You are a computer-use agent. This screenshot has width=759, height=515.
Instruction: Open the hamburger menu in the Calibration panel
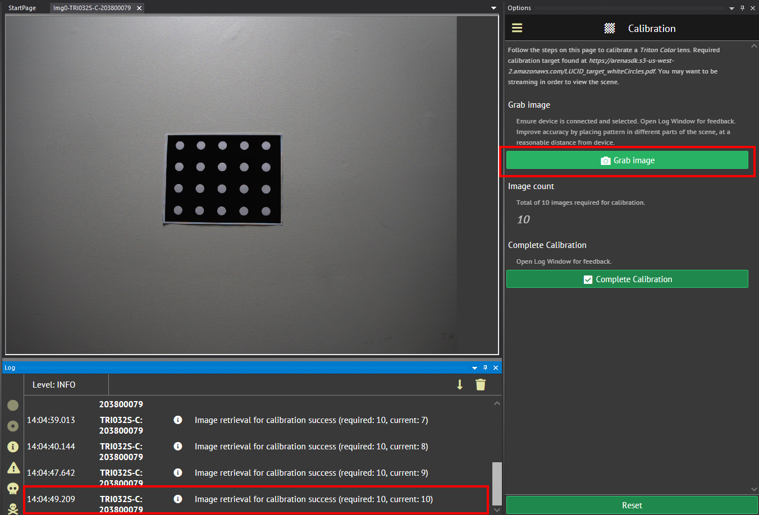[516, 27]
